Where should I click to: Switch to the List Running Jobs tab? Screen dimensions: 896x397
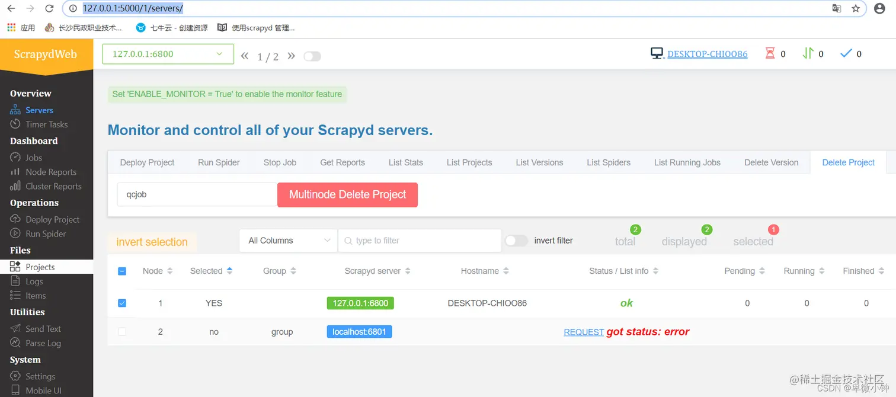(687, 162)
